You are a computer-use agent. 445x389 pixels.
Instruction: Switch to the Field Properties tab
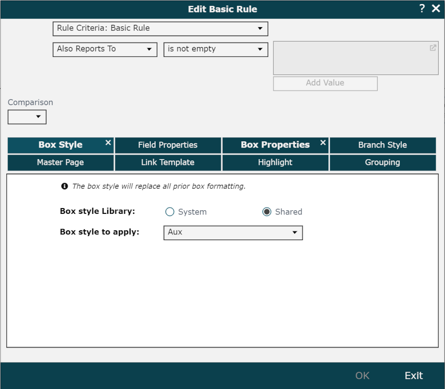coord(168,145)
